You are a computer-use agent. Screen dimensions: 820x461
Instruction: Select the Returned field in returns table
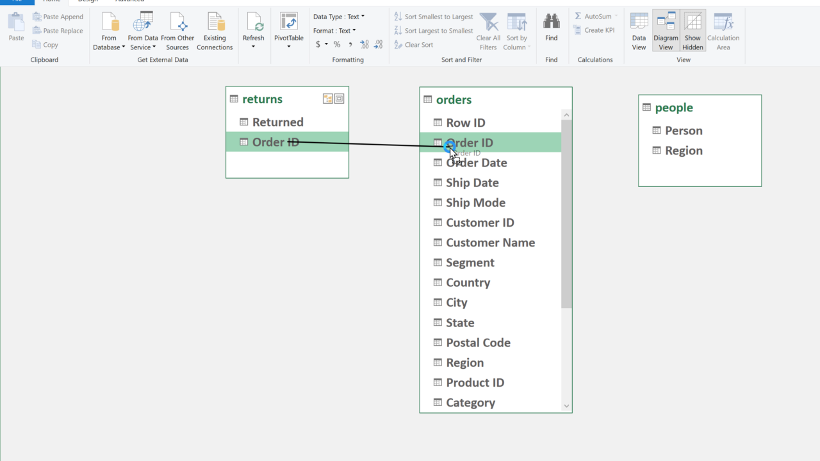click(x=277, y=122)
